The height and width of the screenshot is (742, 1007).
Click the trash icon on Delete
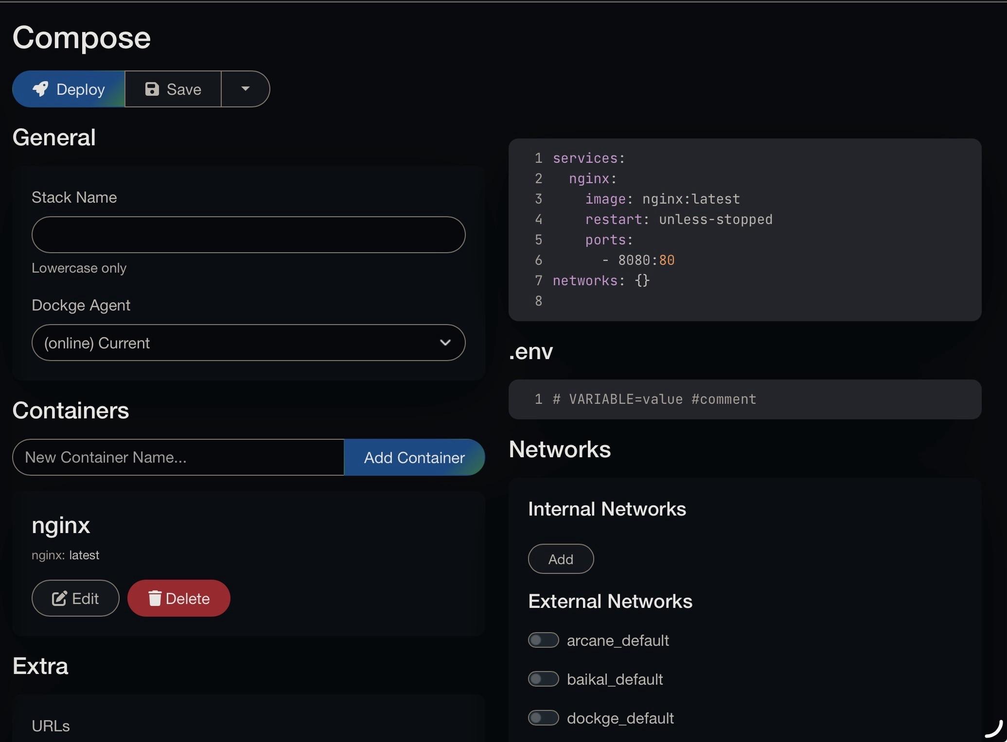[x=155, y=598]
